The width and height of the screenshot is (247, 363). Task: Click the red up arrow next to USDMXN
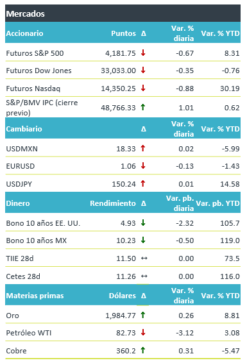tap(143, 148)
